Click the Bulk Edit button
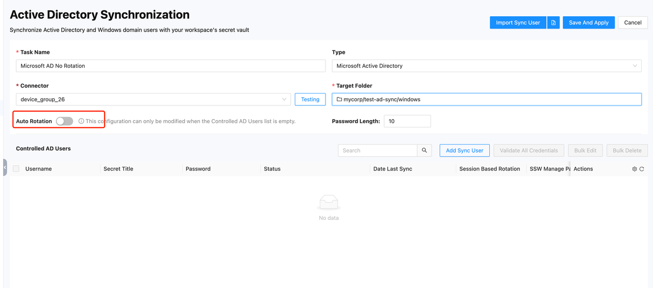This screenshot has height=288, width=653. click(585, 151)
